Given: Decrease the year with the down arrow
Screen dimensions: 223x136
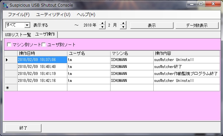Looking at the screenshot, I should (x=102, y=27).
